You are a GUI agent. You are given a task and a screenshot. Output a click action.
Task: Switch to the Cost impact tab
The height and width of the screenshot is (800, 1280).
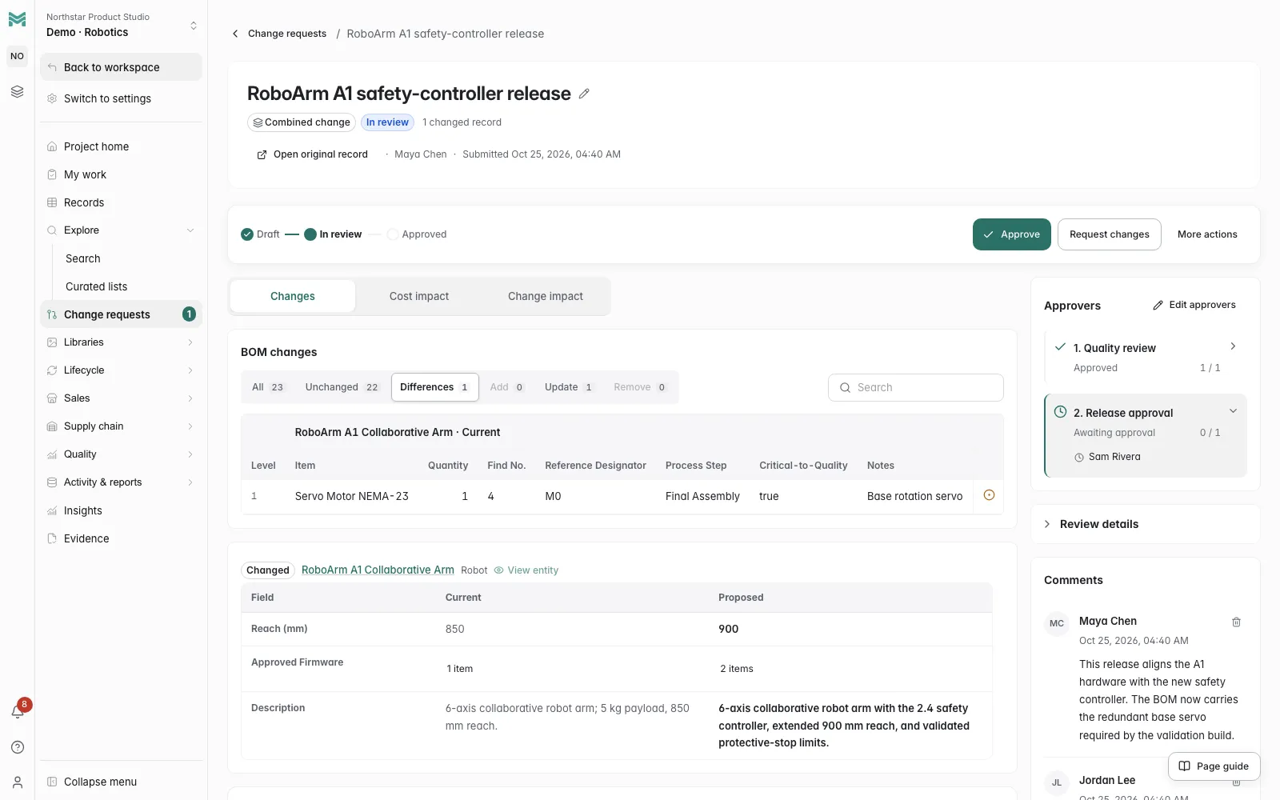pyautogui.click(x=419, y=296)
